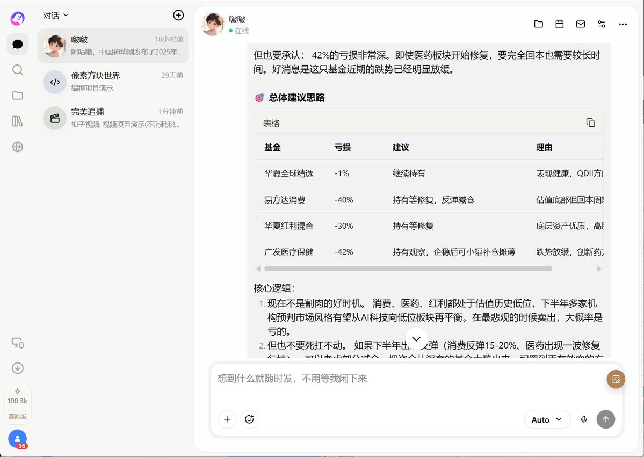
Task: Open the Auto model selector dropdown
Action: click(547, 419)
